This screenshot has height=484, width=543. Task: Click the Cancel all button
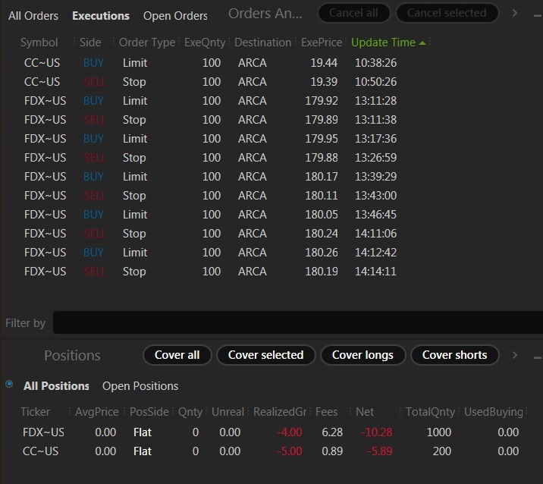click(x=353, y=13)
